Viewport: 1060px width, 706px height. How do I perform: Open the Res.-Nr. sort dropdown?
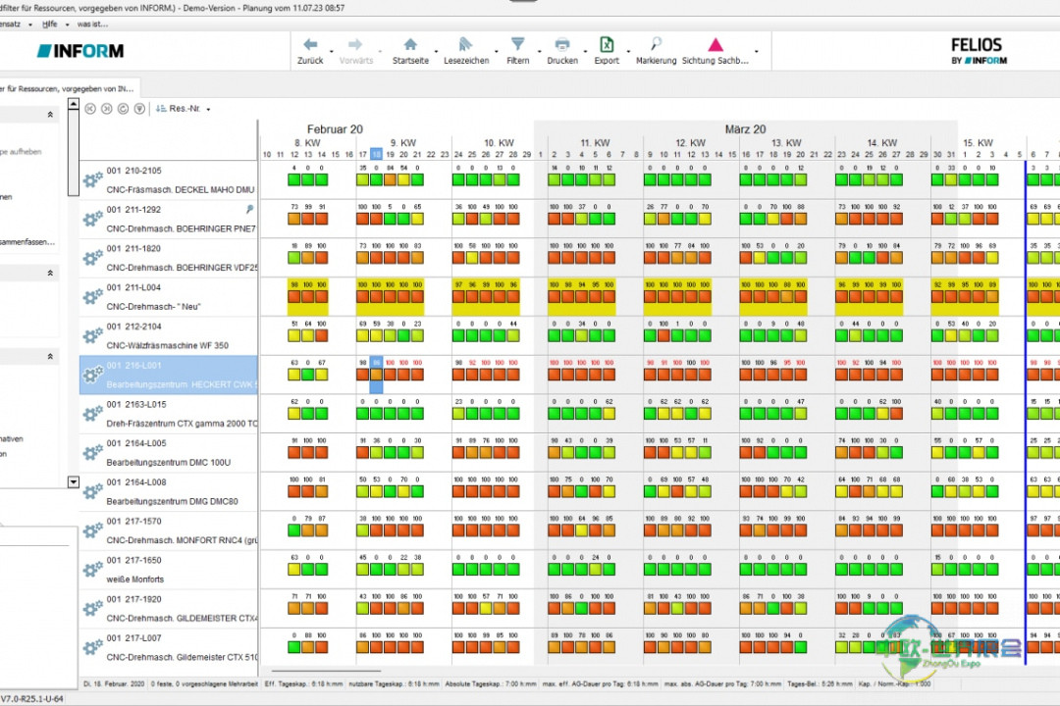pyautogui.click(x=208, y=109)
